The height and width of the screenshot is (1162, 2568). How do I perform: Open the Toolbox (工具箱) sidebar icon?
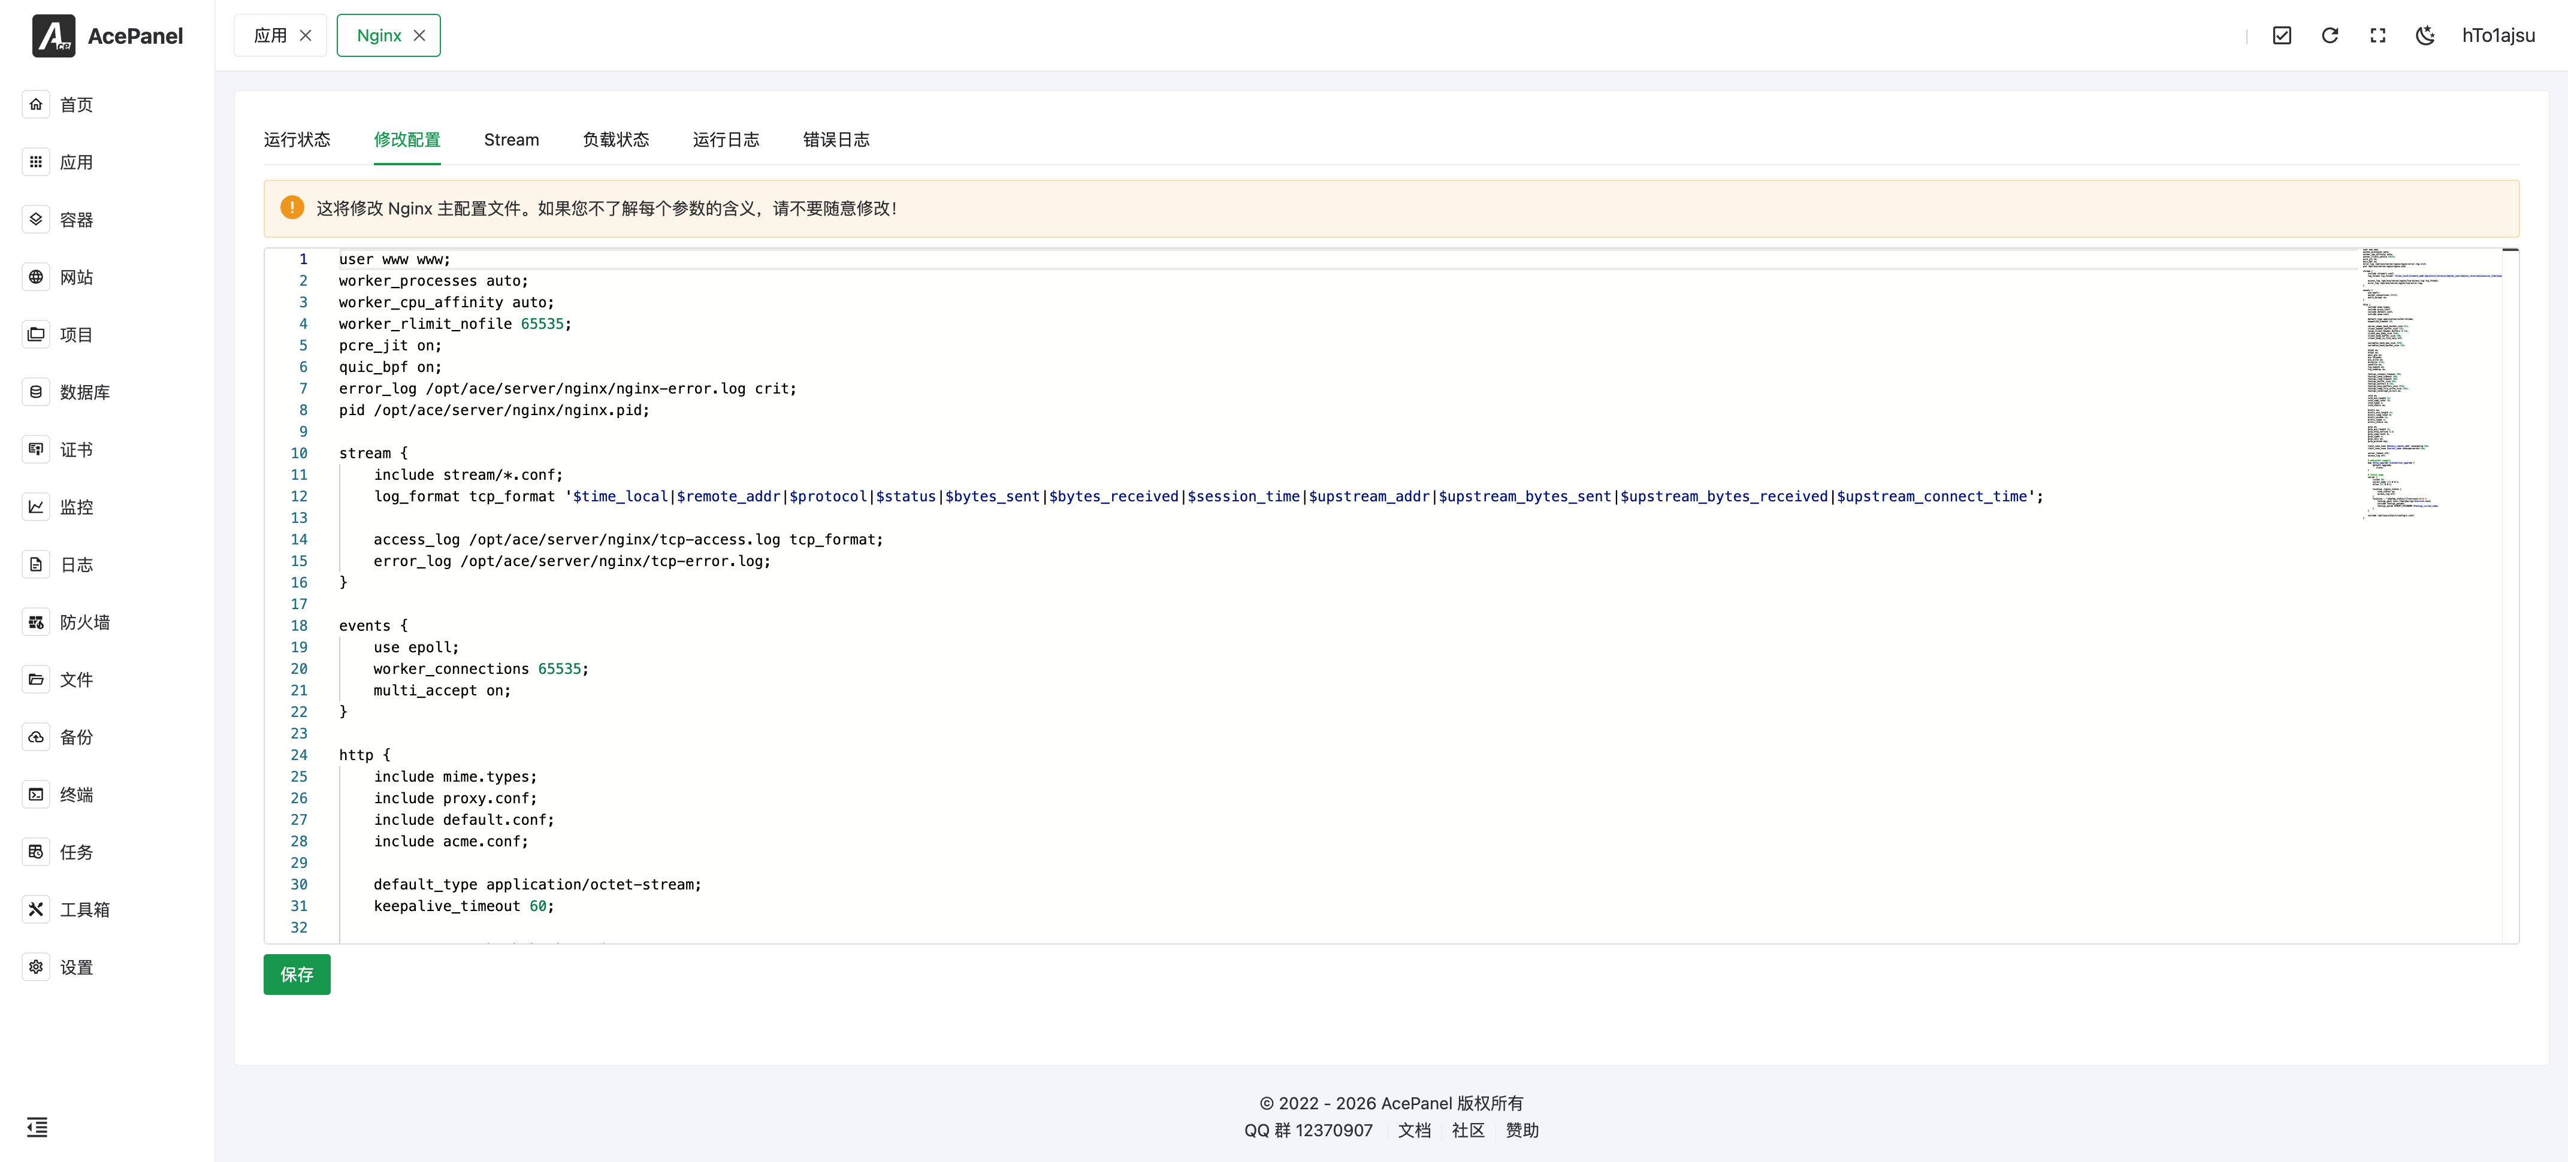pos(36,909)
